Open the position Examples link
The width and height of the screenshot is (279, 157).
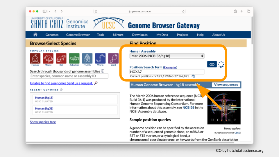(x=170, y=67)
